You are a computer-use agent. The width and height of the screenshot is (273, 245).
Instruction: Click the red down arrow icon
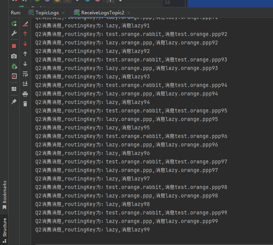click(25, 44)
